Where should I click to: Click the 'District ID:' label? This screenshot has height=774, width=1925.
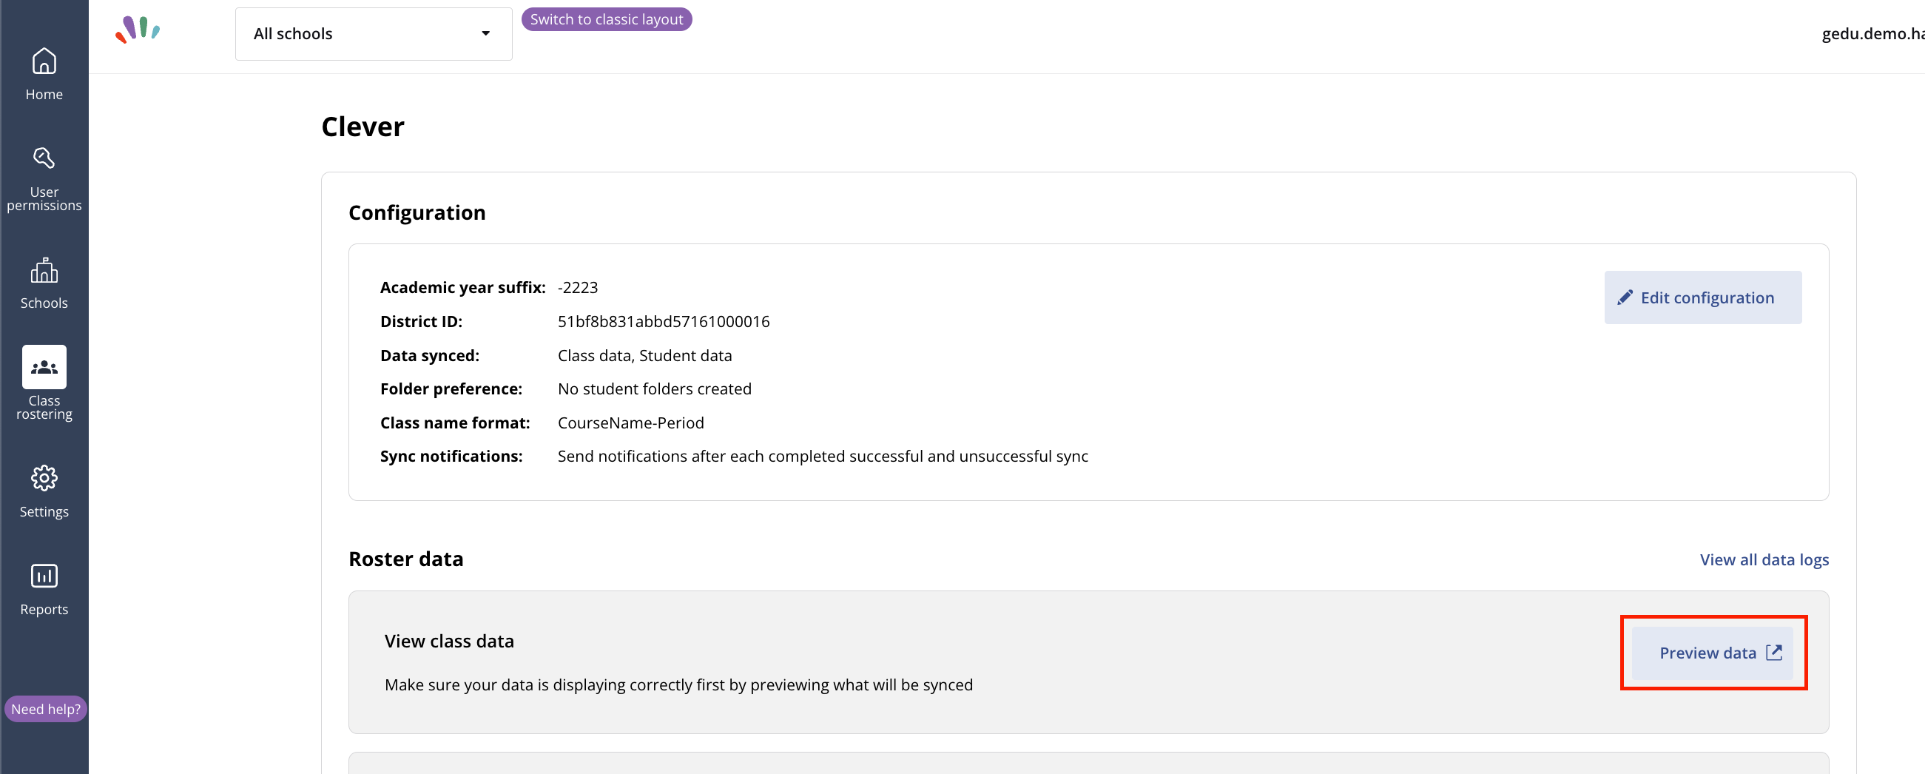[422, 321]
